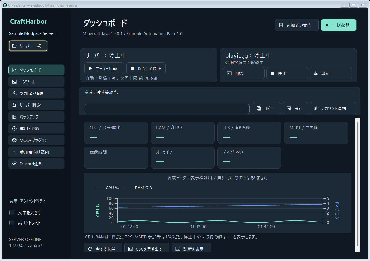
Task: Click 保存して停止 button
Action: click(146, 68)
